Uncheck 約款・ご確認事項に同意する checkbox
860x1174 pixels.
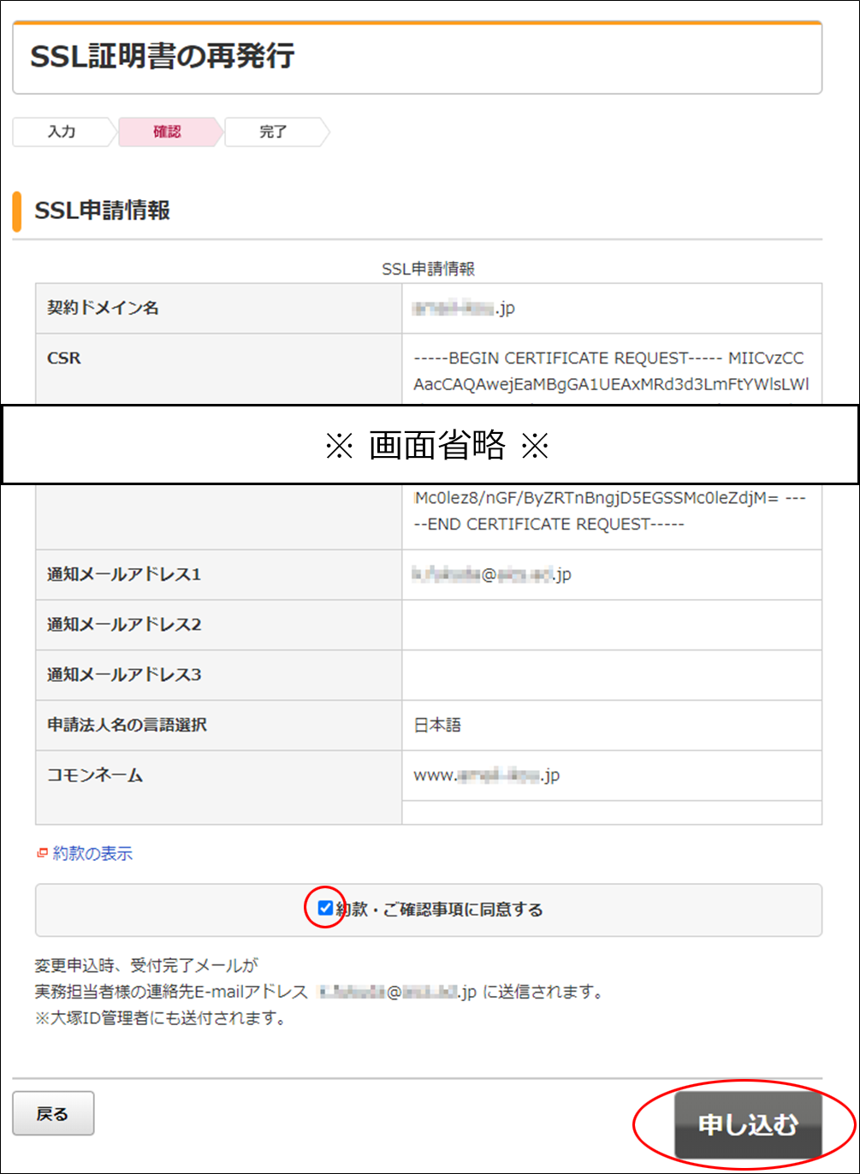coord(325,908)
